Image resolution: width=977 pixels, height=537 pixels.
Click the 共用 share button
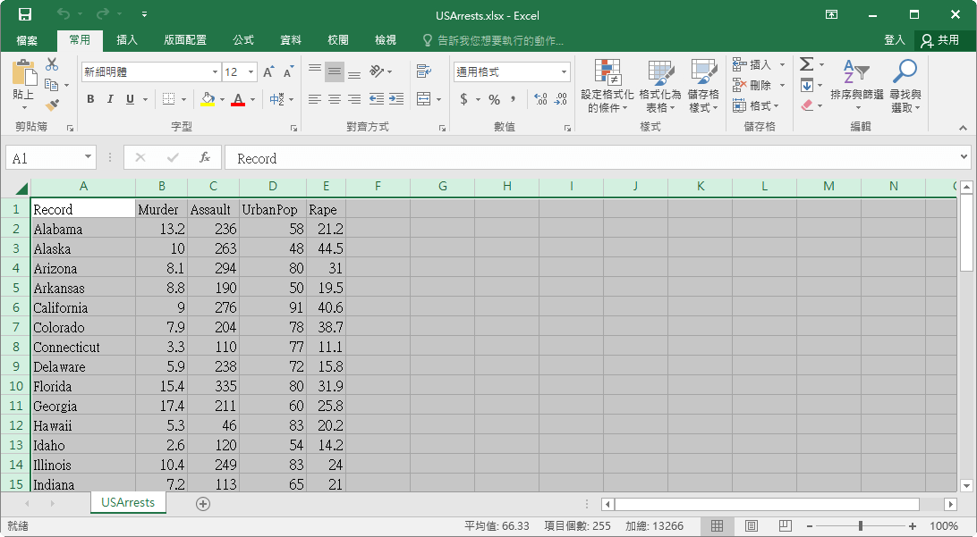tap(940, 40)
